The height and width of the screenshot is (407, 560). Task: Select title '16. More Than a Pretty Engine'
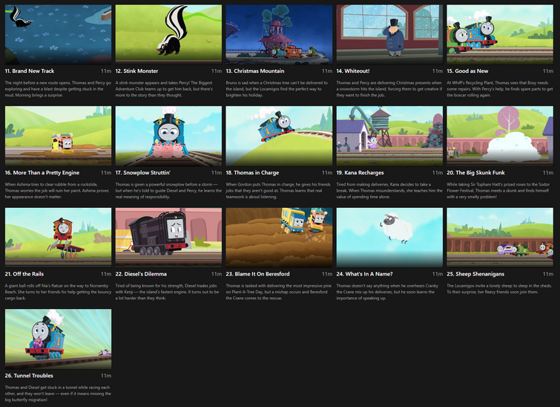[x=42, y=173]
